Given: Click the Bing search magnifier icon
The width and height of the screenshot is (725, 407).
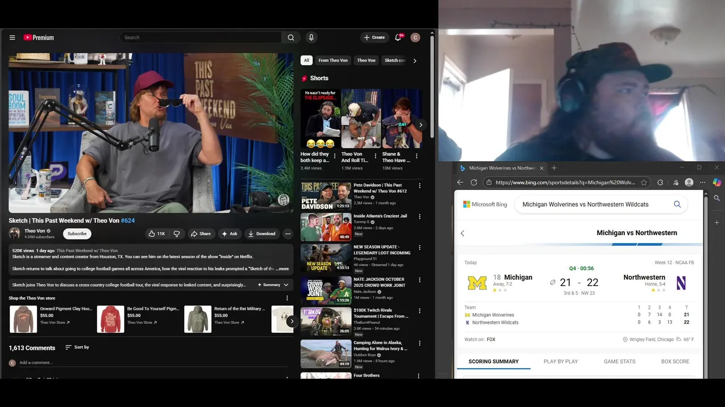Looking at the screenshot, I should 677,204.
